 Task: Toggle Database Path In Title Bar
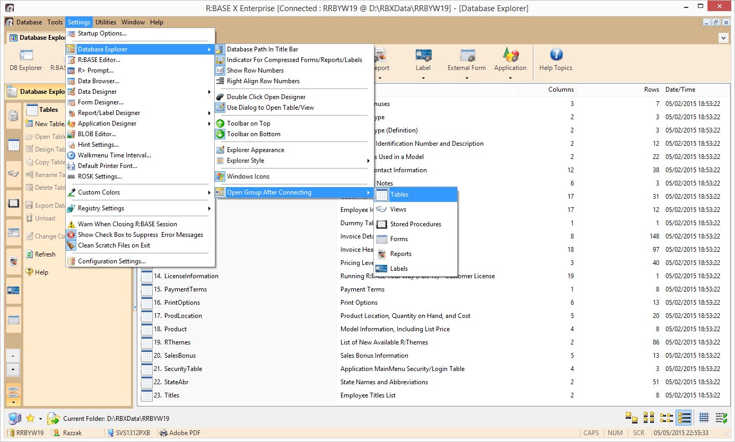262,49
